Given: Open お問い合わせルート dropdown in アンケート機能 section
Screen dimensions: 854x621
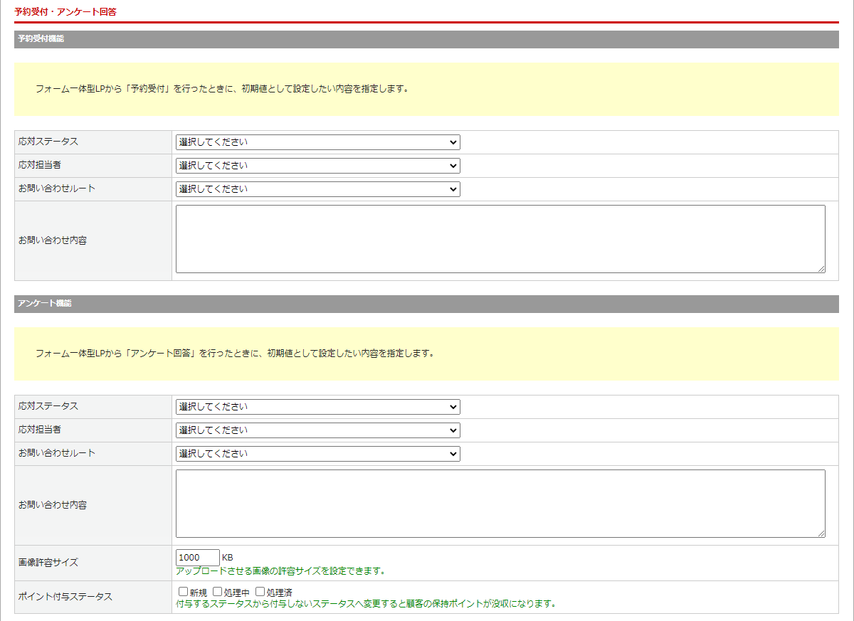Looking at the screenshot, I should [317, 454].
